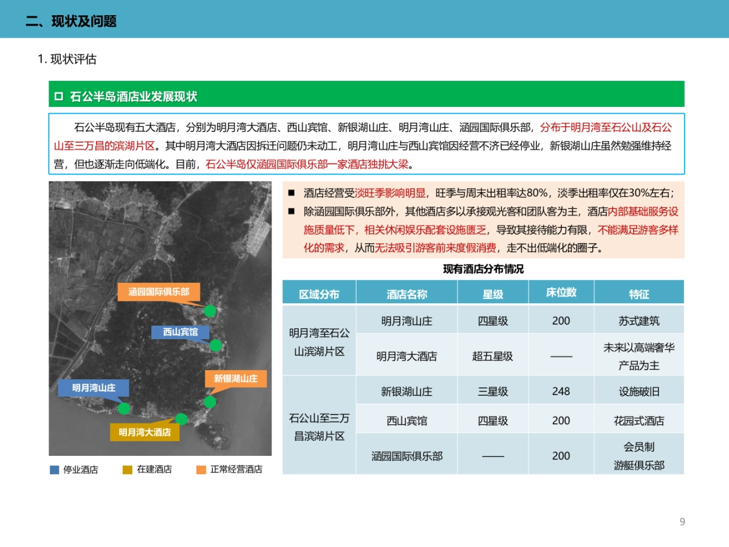Click the blue 停业酒店 color swatch
Image resolution: width=729 pixels, height=547 pixels.
point(53,469)
